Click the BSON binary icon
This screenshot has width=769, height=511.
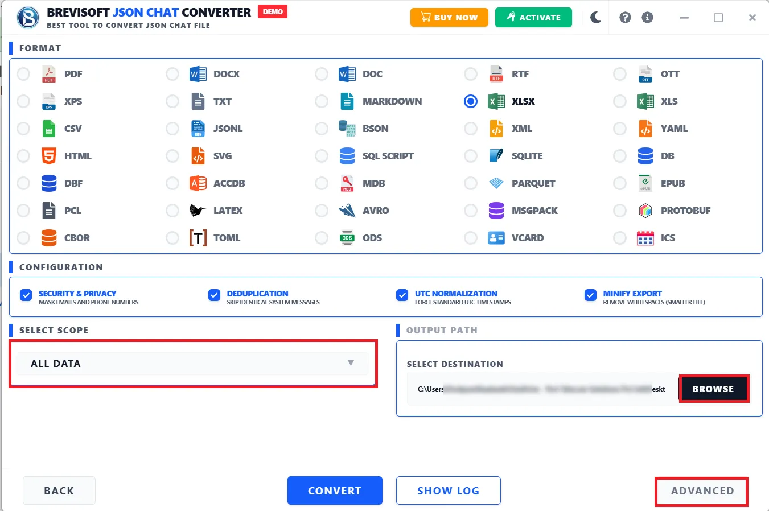347,129
